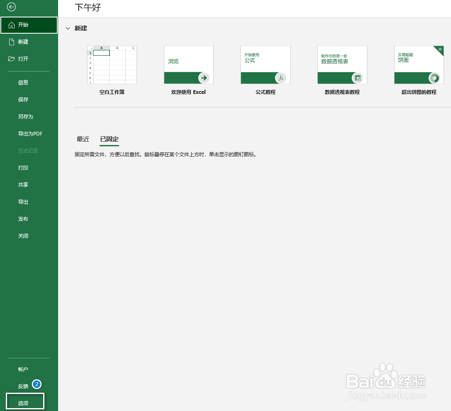The height and width of the screenshot is (411, 451).
Task: Open the 保存 (Save) sidebar item
Action: click(x=24, y=99)
